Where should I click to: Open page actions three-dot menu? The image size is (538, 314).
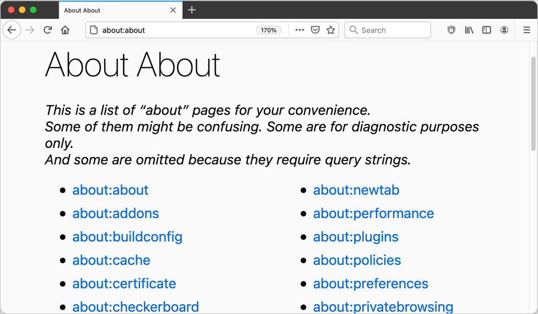[299, 30]
